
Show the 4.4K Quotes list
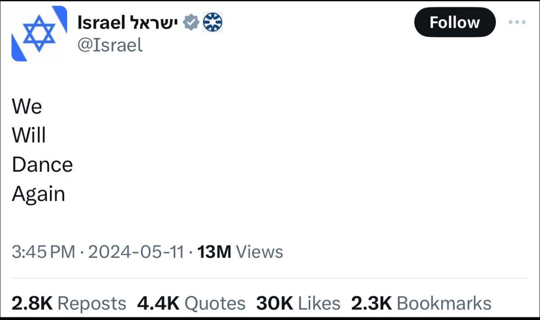pos(191,303)
